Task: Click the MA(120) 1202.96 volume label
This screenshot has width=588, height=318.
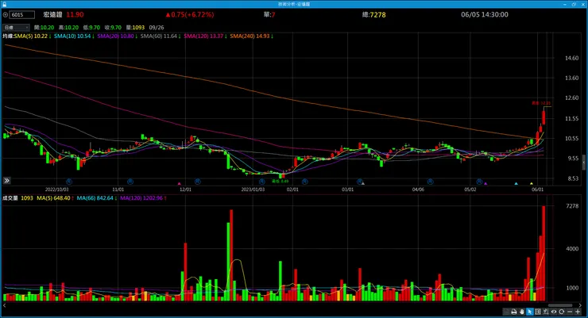Action: click(141, 198)
